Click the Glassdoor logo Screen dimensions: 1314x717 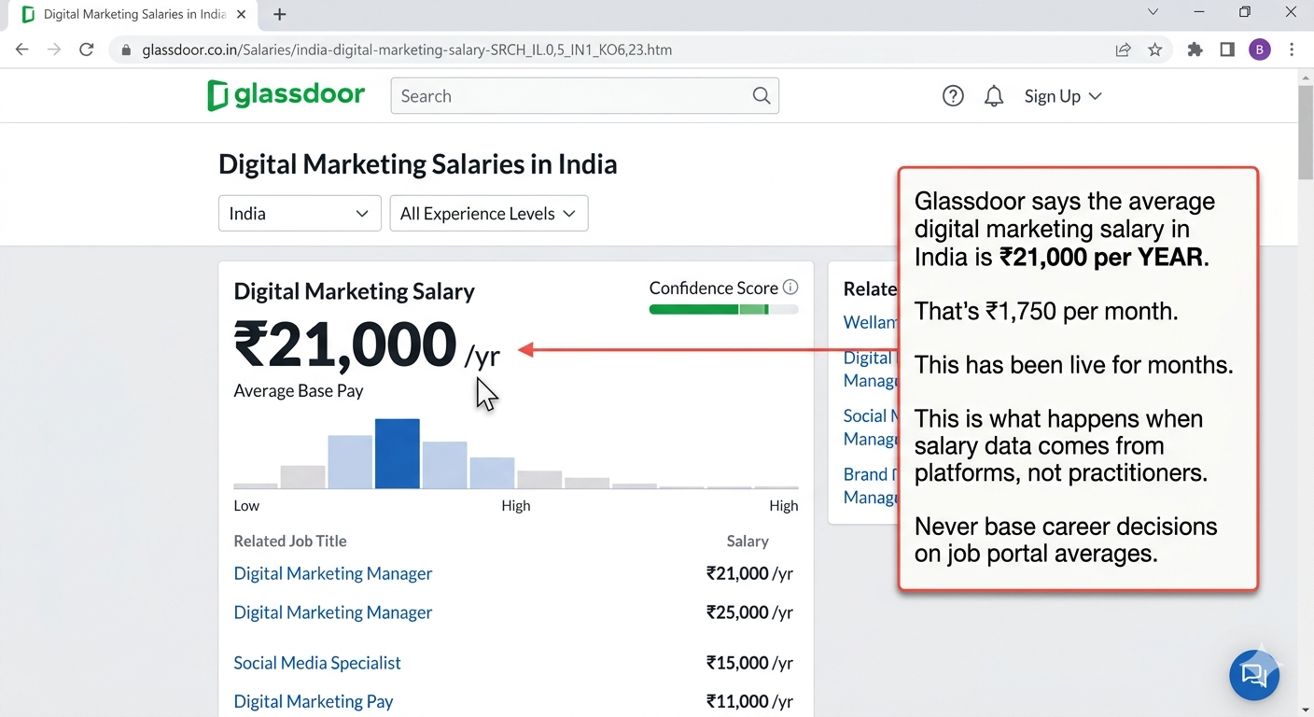coord(286,95)
